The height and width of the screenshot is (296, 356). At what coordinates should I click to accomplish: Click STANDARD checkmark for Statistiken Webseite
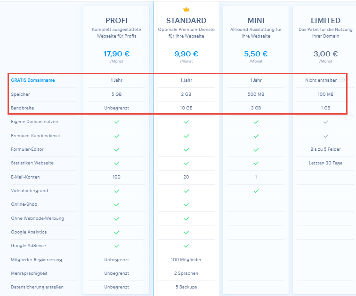click(186, 164)
